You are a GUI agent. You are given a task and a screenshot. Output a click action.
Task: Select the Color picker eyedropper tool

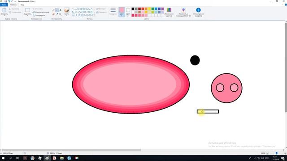[x=57, y=14]
